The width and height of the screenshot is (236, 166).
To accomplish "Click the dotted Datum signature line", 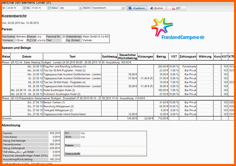I will [113, 145].
